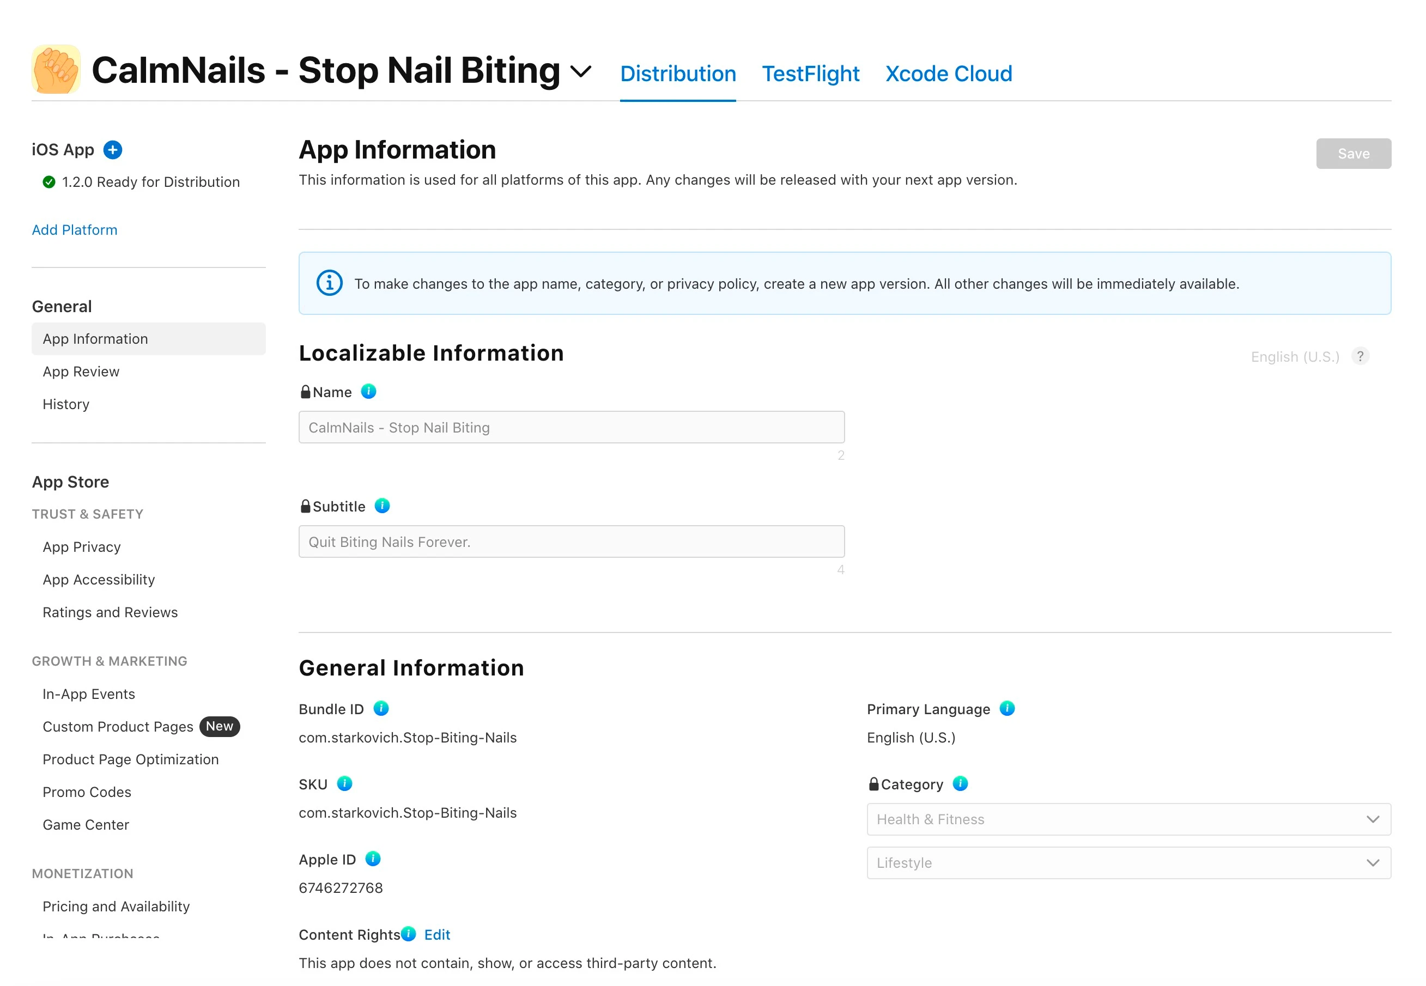Open Product Page Optimization section

(130, 759)
